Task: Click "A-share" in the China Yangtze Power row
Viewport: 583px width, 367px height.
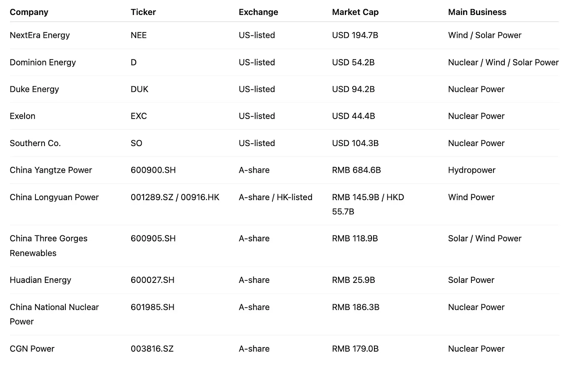Action: pyautogui.click(x=254, y=170)
